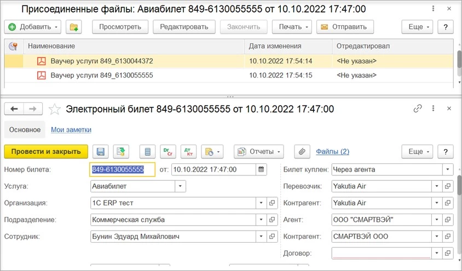Open the Мои заметки tab link
This screenshot has width=462, height=271.
pos(71,129)
